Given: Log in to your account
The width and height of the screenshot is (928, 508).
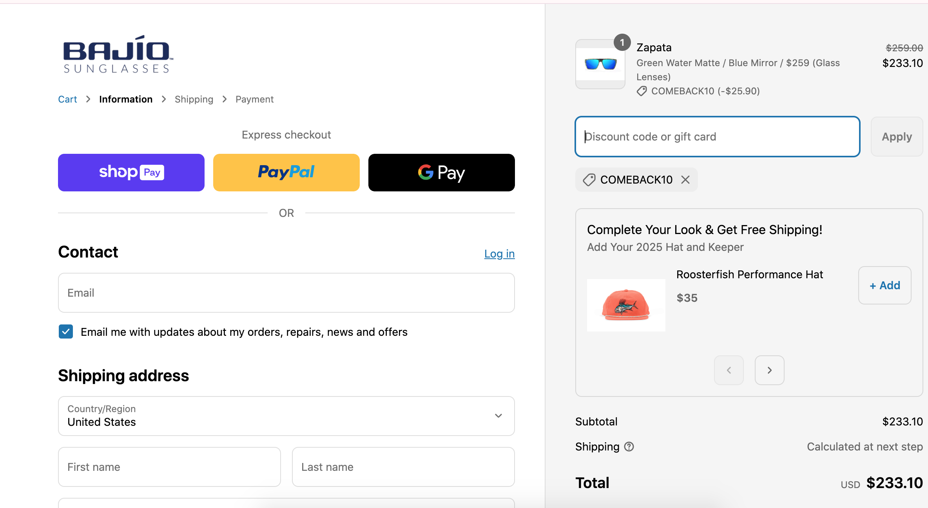Looking at the screenshot, I should (499, 254).
